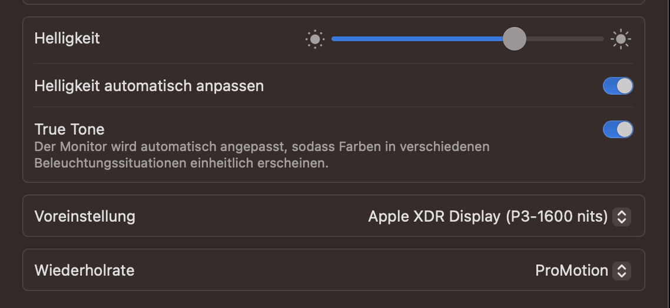Click the word "Beleuchtungssituationen" in True Tone description
The height and width of the screenshot is (308, 670).
(111, 163)
